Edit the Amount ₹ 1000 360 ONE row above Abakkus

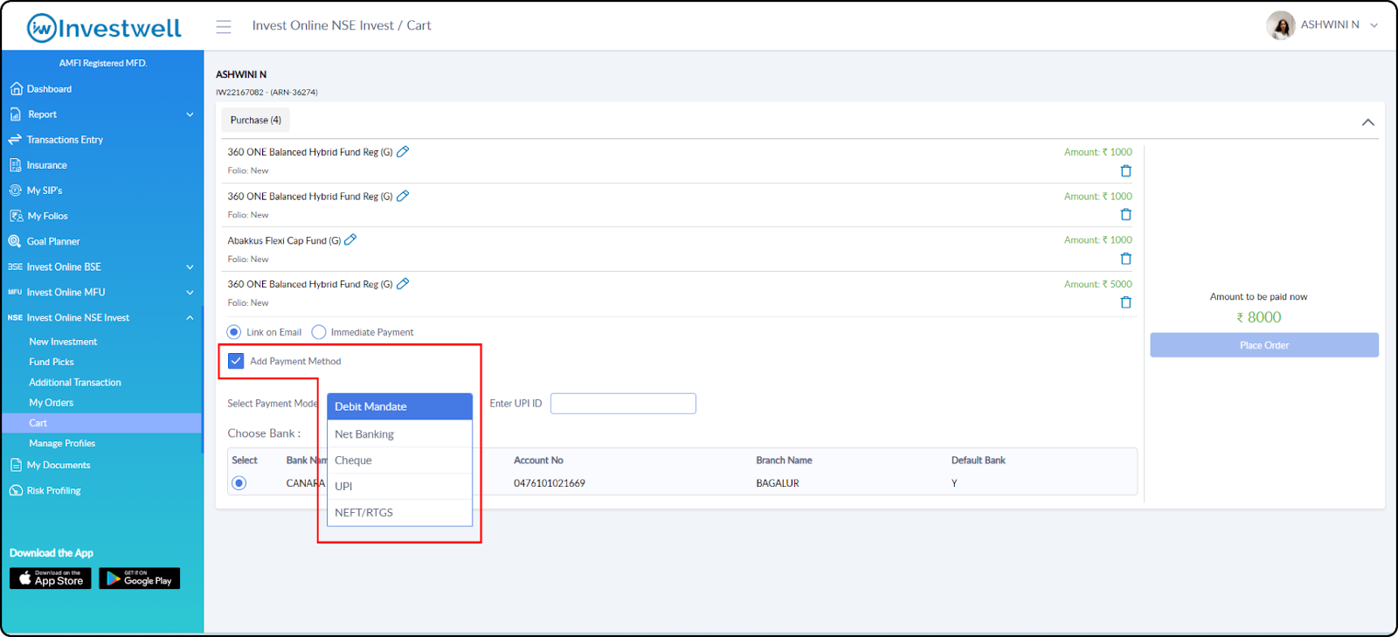click(x=403, y=196)
